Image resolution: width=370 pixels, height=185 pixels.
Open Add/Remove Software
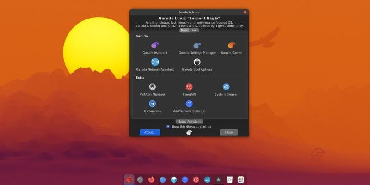pyautogui.click(x=189, y=104)
